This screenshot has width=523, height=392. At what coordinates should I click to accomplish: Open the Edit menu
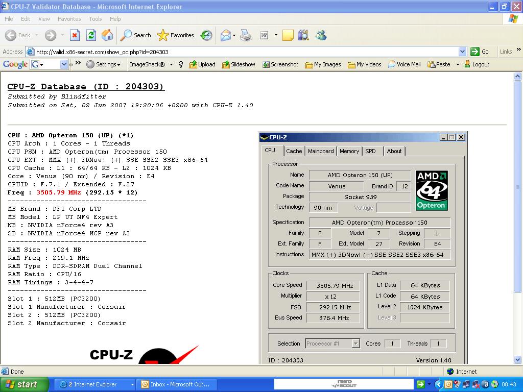click(x=26, y=19)
